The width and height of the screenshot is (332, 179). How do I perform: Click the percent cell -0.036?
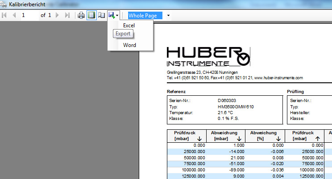click(x=278, y=170)
